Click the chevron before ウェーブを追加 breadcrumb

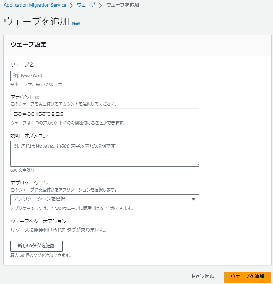tap(101, 6)
